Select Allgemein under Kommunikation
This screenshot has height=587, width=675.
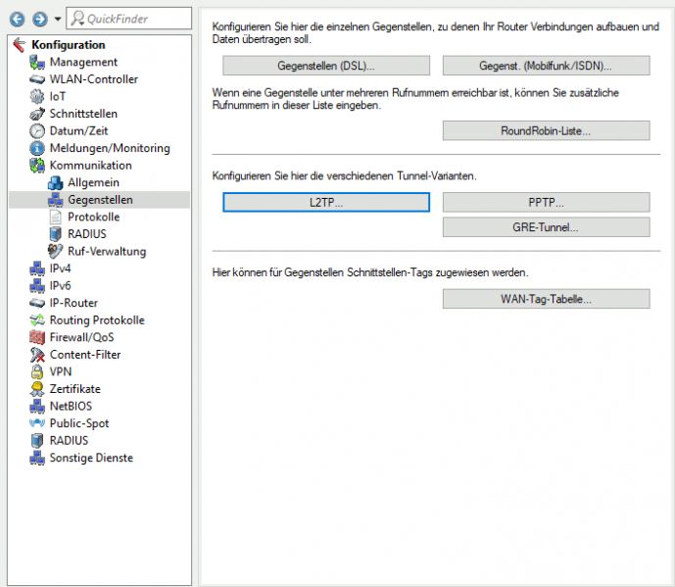pyautogui.click(x=93, y=183)
